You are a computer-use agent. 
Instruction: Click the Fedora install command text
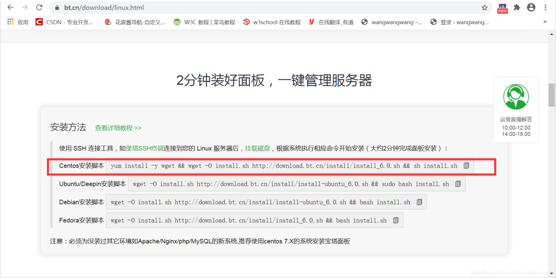[x=248, y=221]
